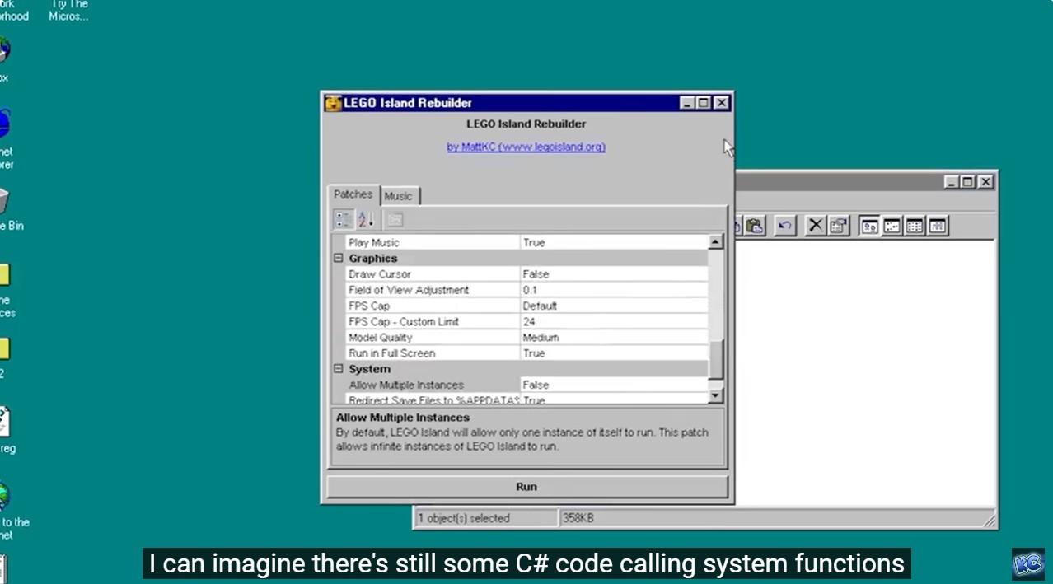Switch to Categorized view in the property grid
The width and height of the screenshot is (1053, 584).
(x=344, y=219)
